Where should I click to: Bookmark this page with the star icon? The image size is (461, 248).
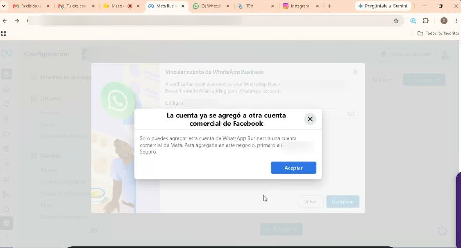point(396,21)
